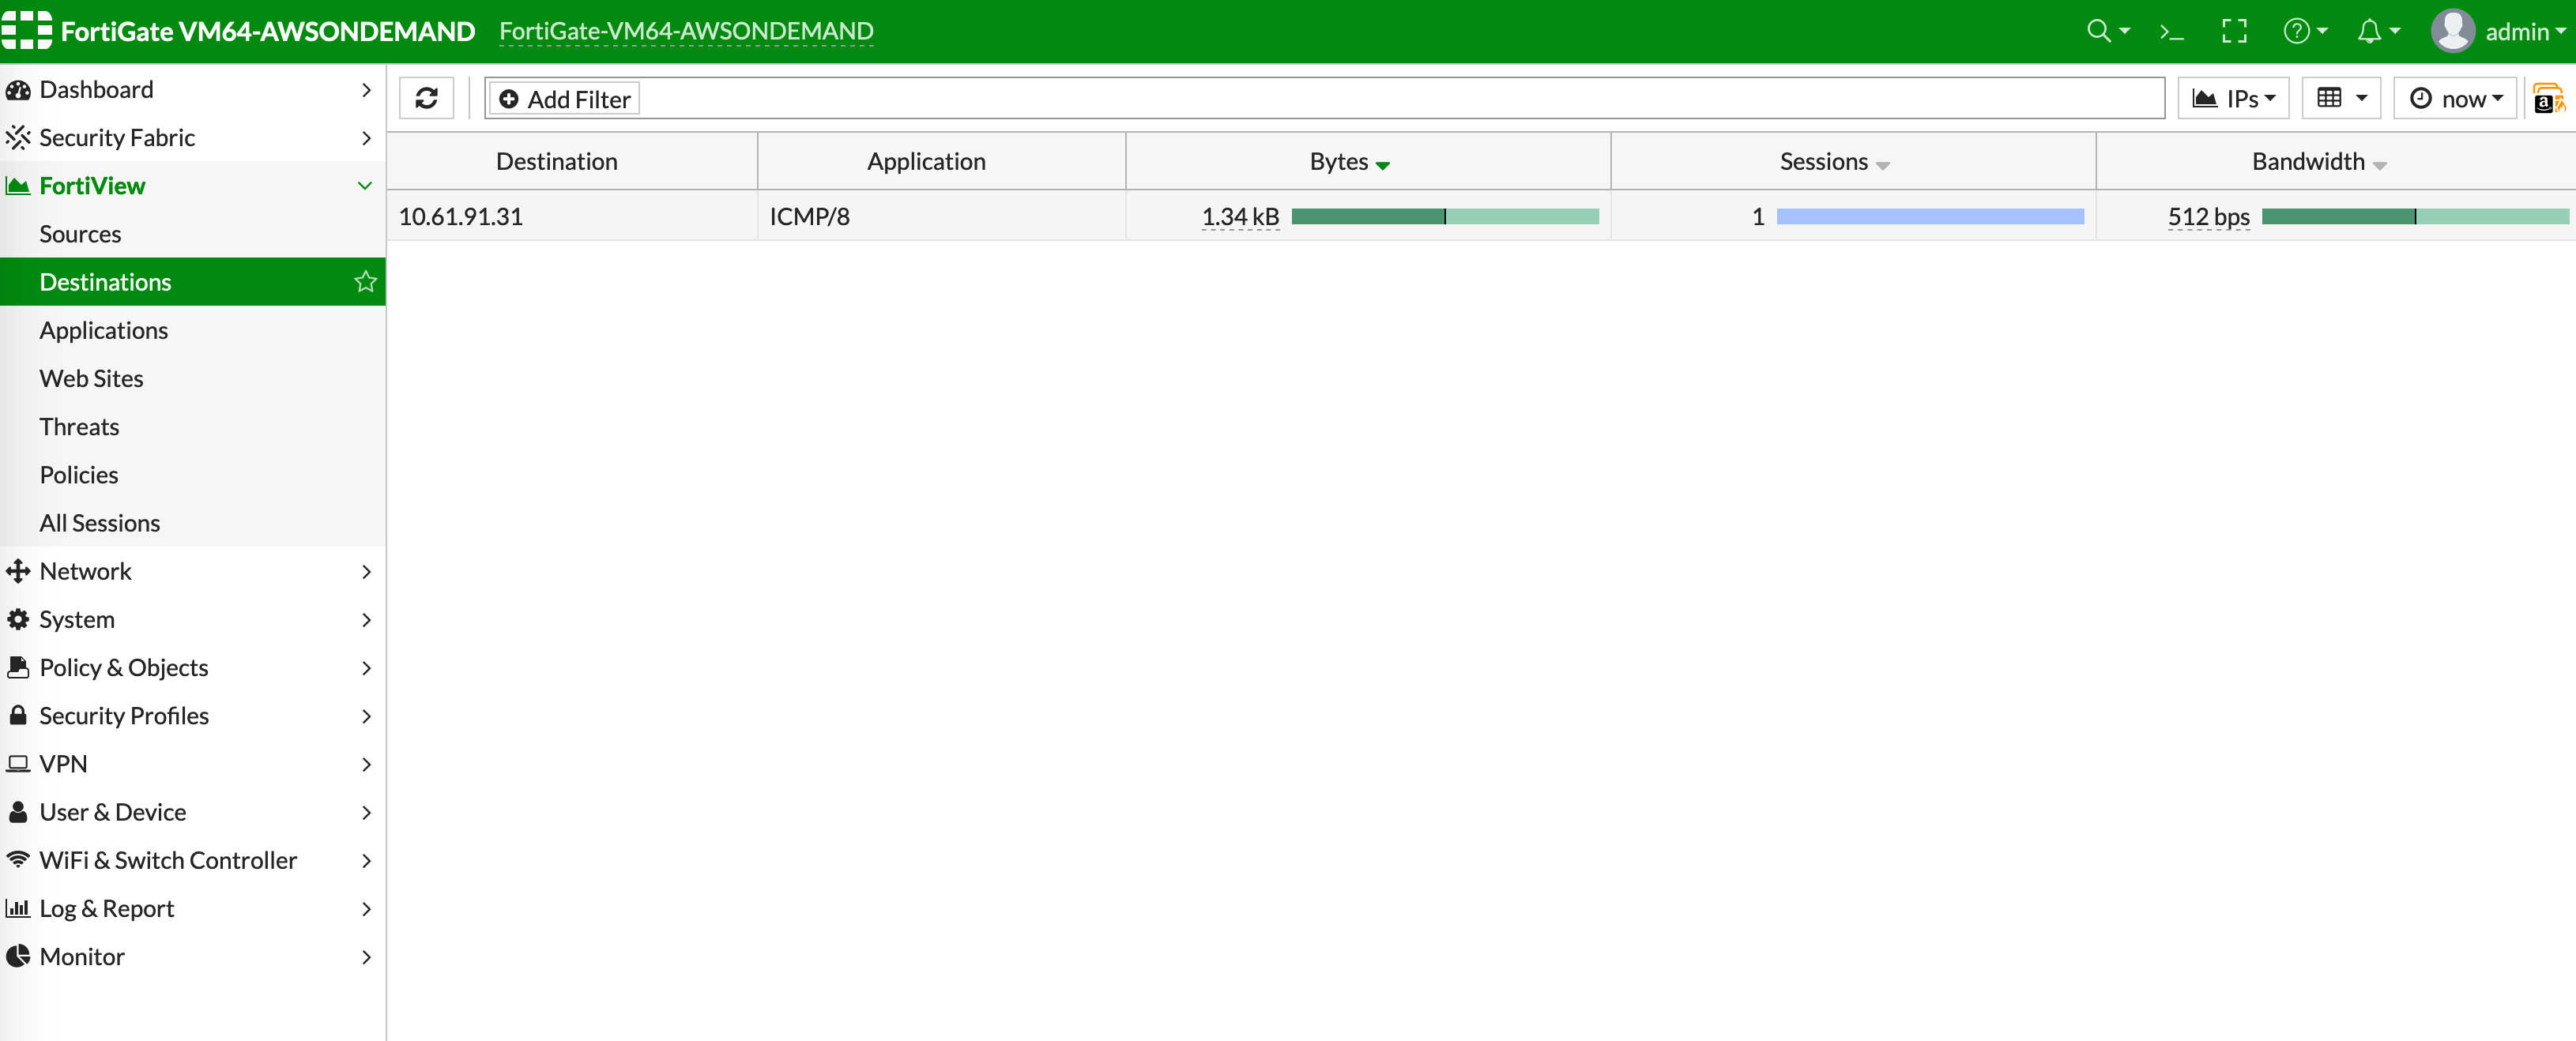2576x1041 pixels.
Task: Click the Network menu icon
Action: click(x=20, y=569)
